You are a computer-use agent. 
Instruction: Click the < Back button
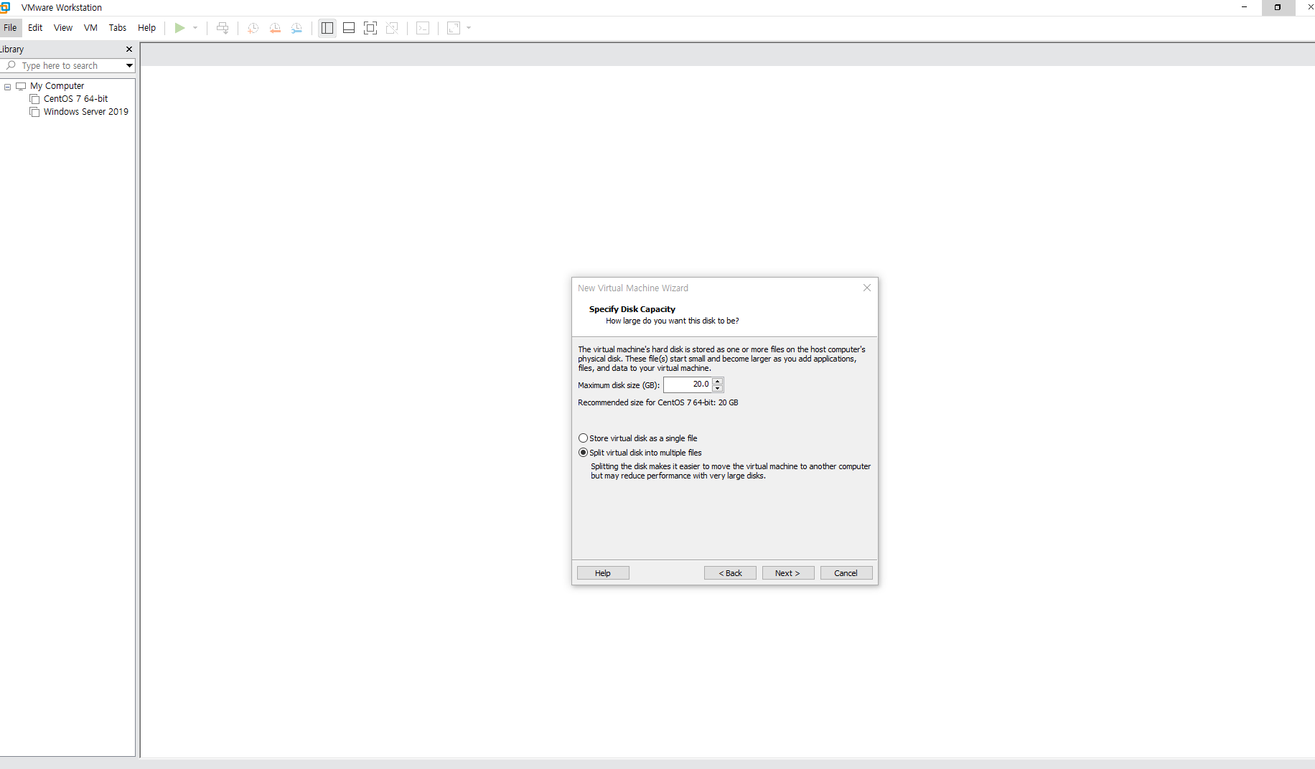730,573
